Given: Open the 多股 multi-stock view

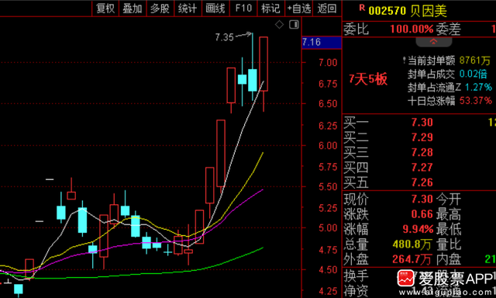Looking at the screenshot, I should (x=160, y=9).
